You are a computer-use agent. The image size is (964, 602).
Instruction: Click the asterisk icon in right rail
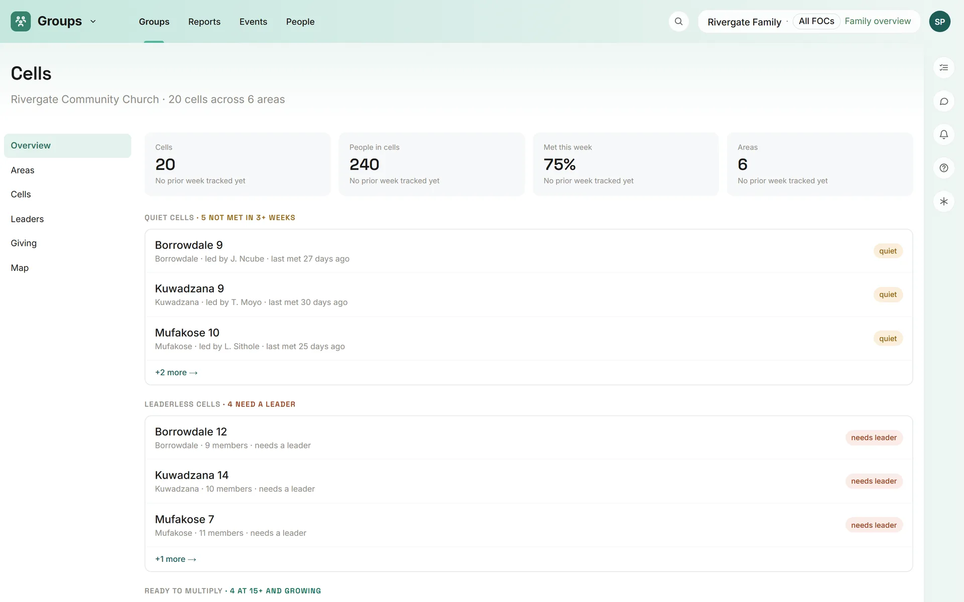click(943, 202)
